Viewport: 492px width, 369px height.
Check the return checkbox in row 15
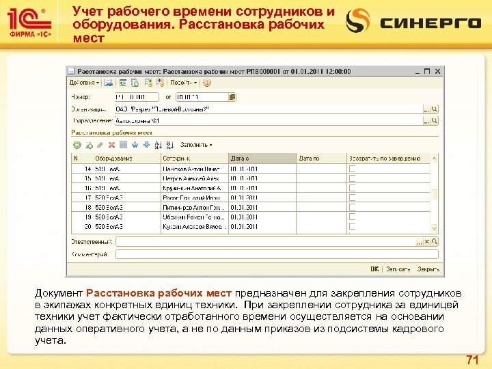point(352,178)
